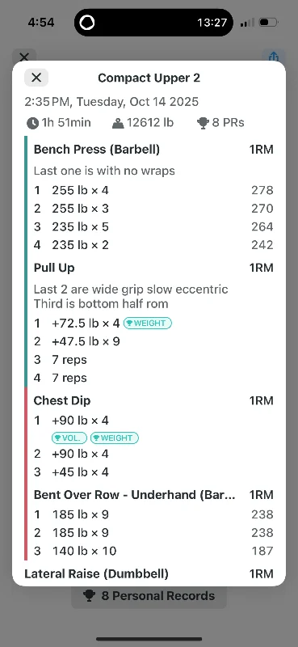Tap the 13:27 timer in Dynamic Island
This screenshot has height=647, width=298.
[212, 23]
